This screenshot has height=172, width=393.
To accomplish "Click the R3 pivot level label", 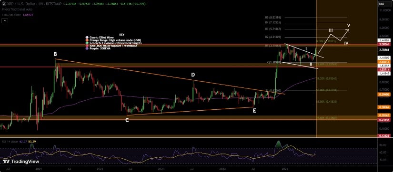I will click(273, 29).
